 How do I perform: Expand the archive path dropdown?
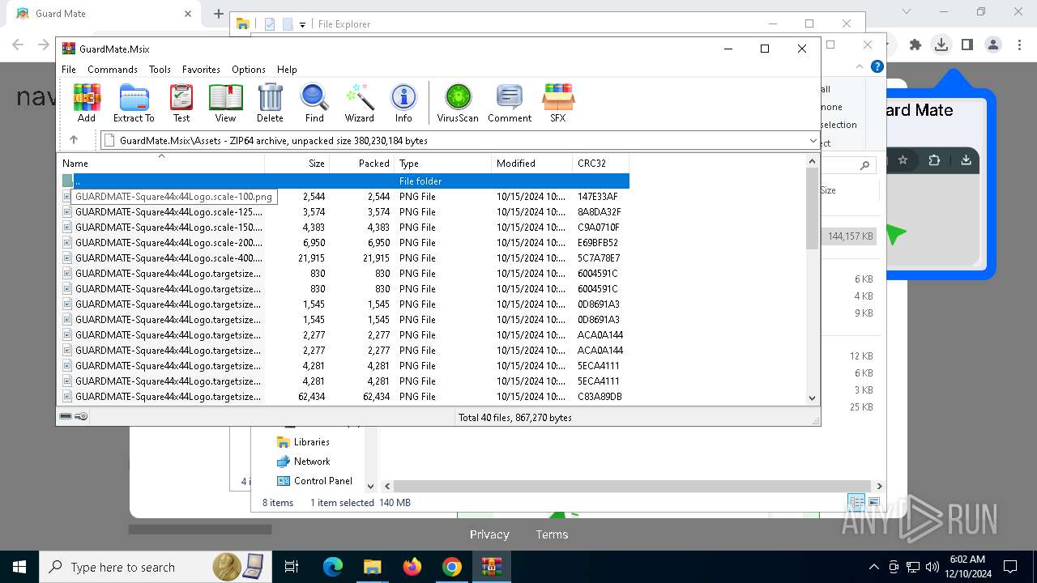click(813, 141)
